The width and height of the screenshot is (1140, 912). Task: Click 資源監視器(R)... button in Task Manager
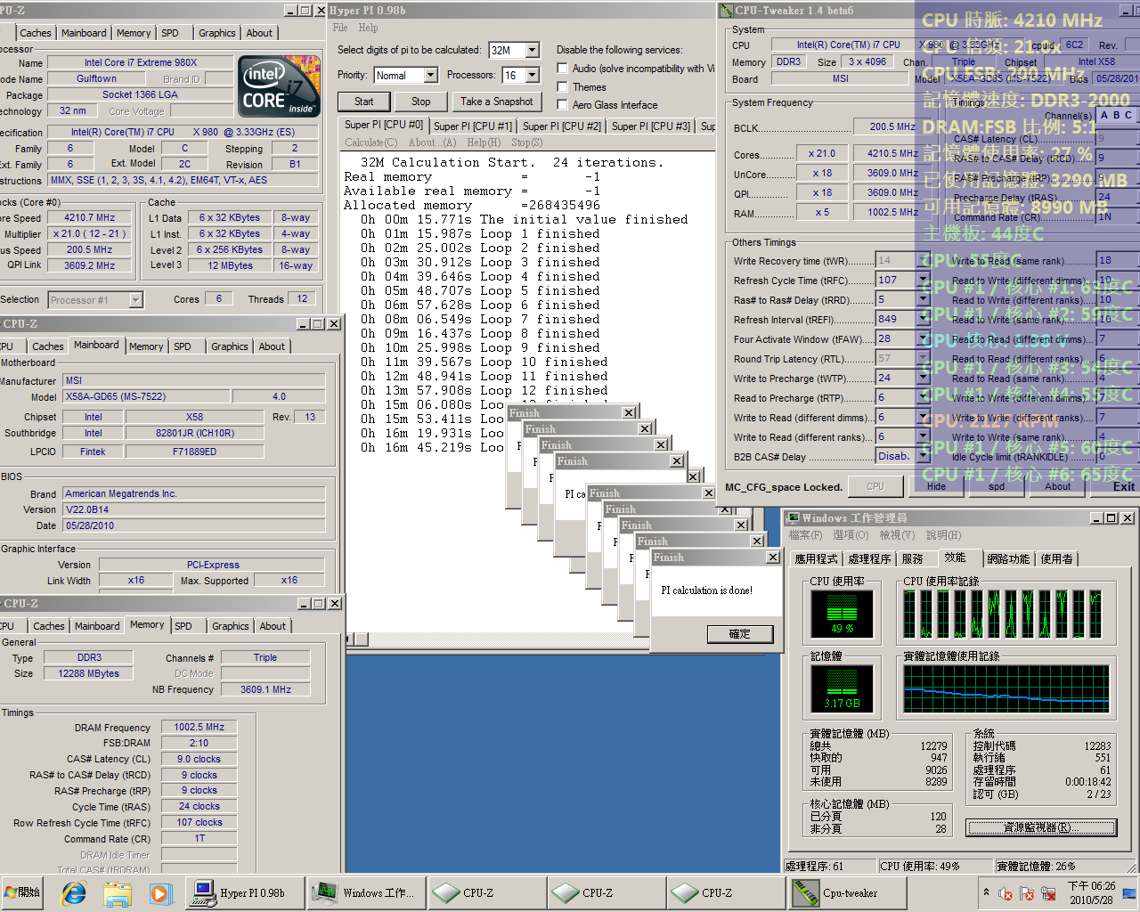(x=1041, y=827)
